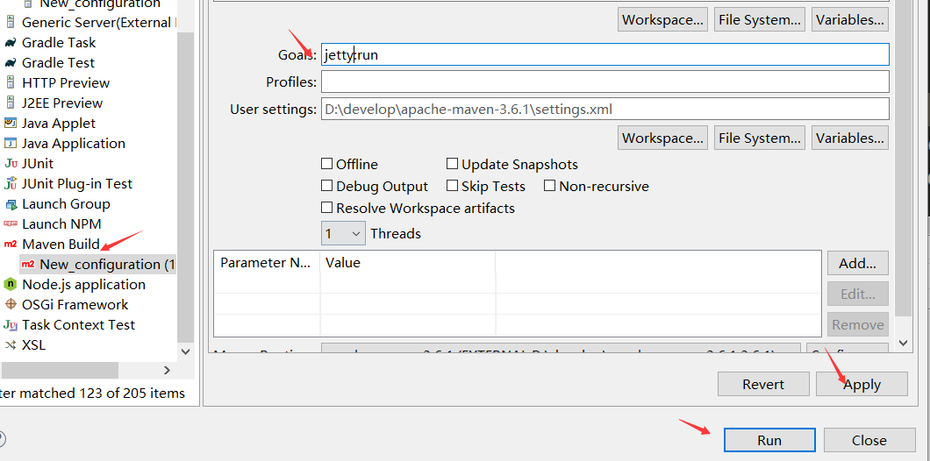Screen dimensions: 930x461
Task: Tick the Skip Tests checkbox
Action: [x=452, y=186]
